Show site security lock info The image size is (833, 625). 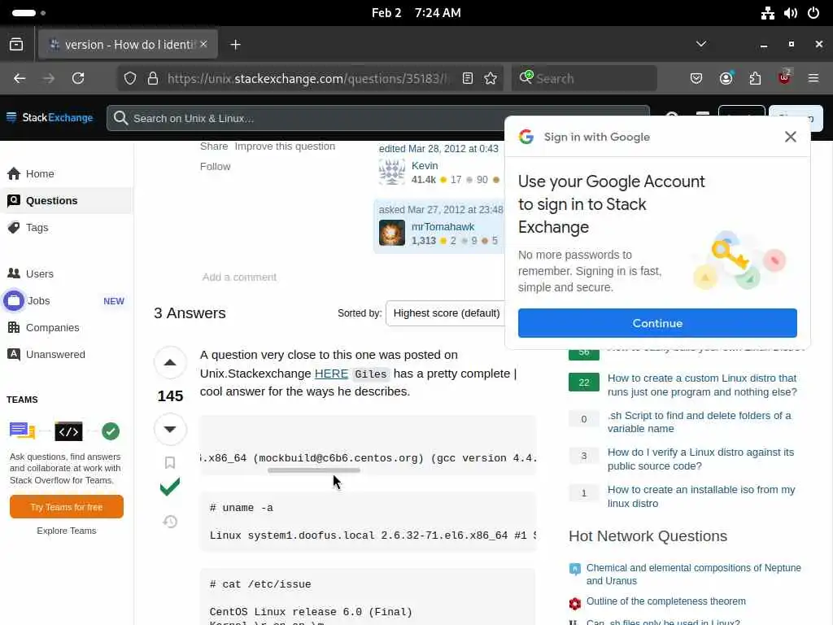coord(153,78)
